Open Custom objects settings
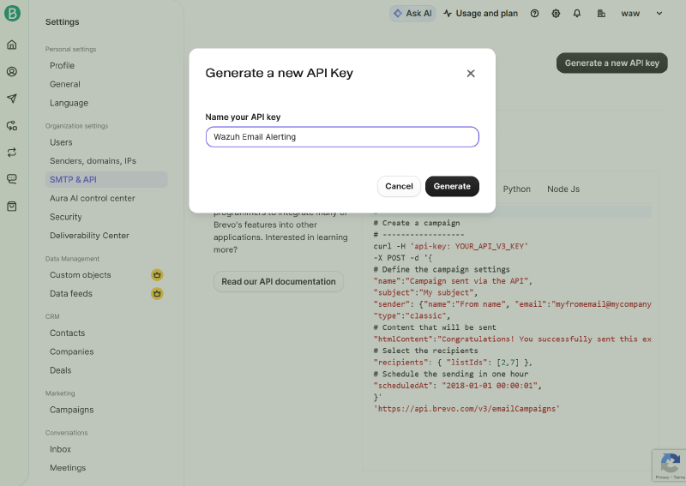 80,275
